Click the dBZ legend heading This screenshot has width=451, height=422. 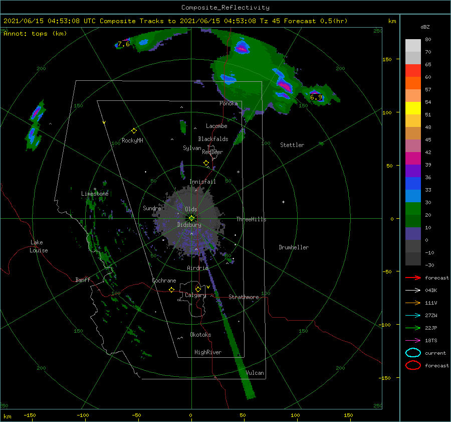(x=425, y=27)
